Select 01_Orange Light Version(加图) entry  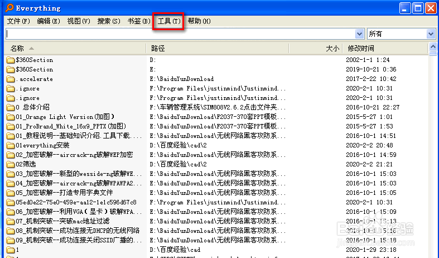pos(65,117)
